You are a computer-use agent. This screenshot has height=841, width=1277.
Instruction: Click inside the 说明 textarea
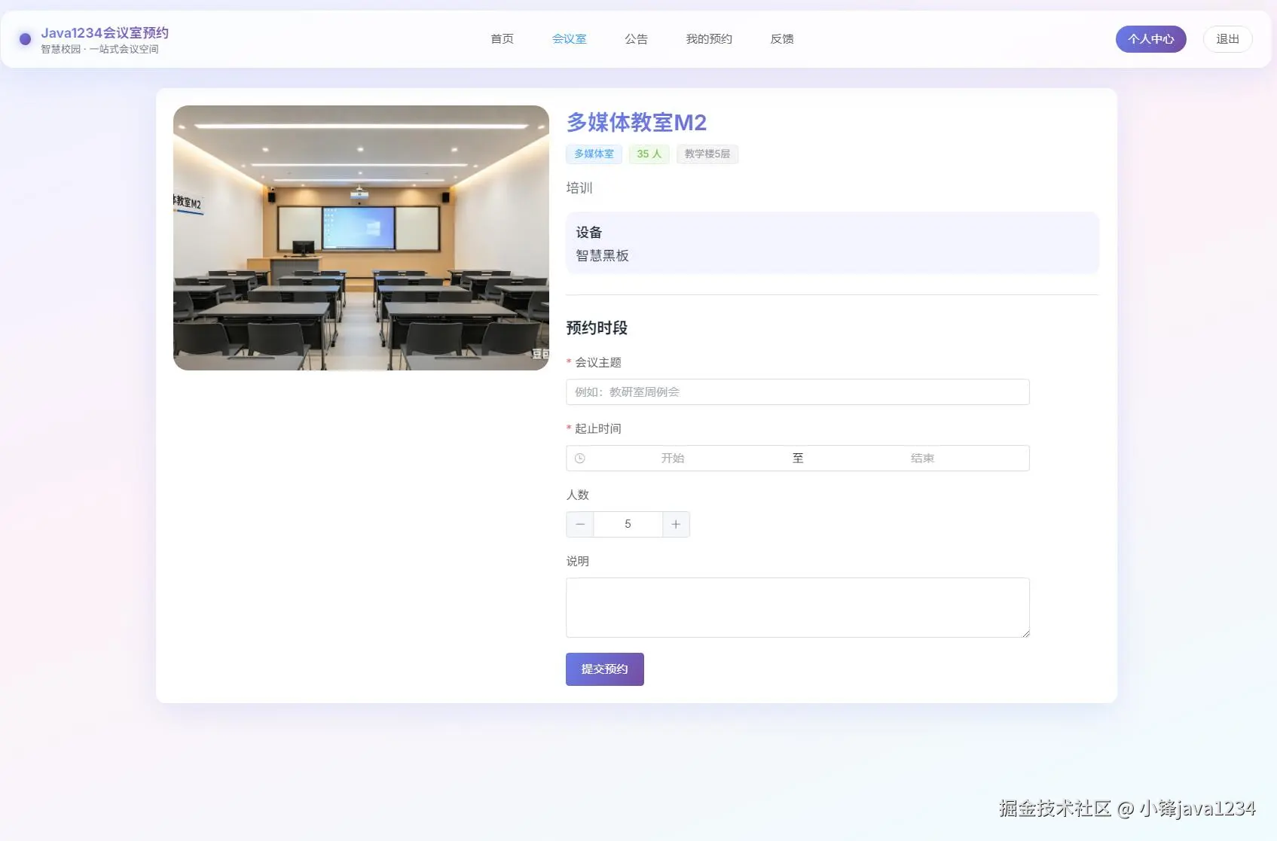point(797,608)
